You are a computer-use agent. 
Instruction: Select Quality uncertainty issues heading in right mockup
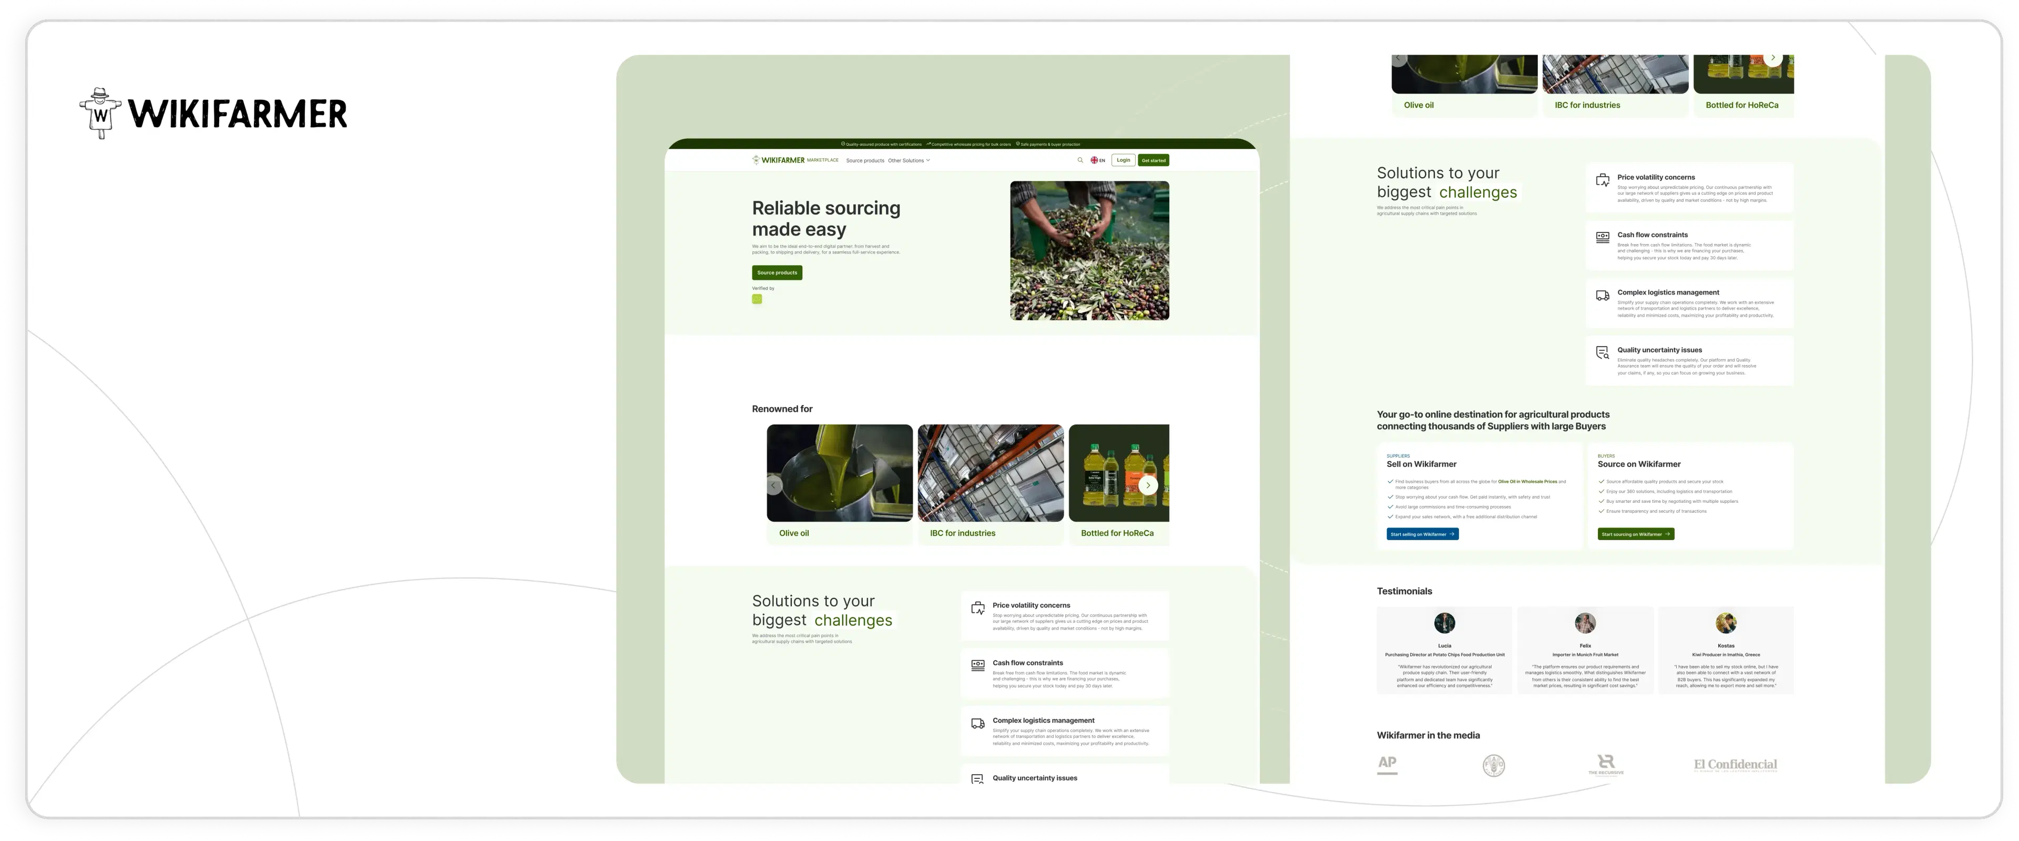(x=1659, y=350)
